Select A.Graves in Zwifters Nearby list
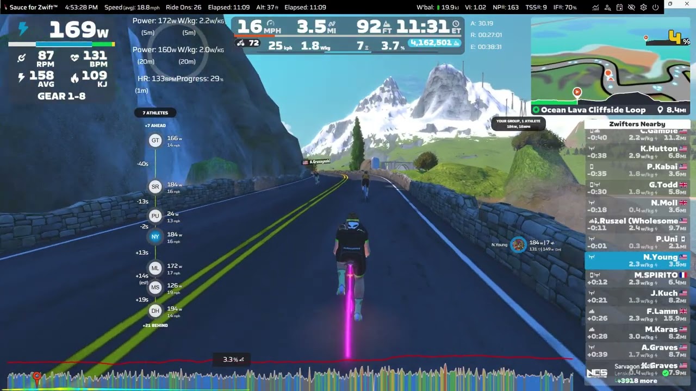 tap(637, 351)
